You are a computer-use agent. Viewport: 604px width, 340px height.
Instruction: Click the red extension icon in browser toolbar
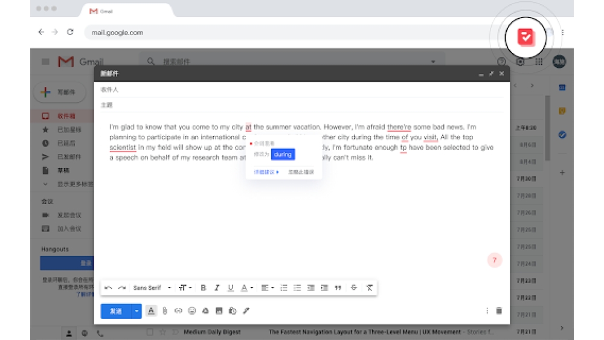(525, 37)
